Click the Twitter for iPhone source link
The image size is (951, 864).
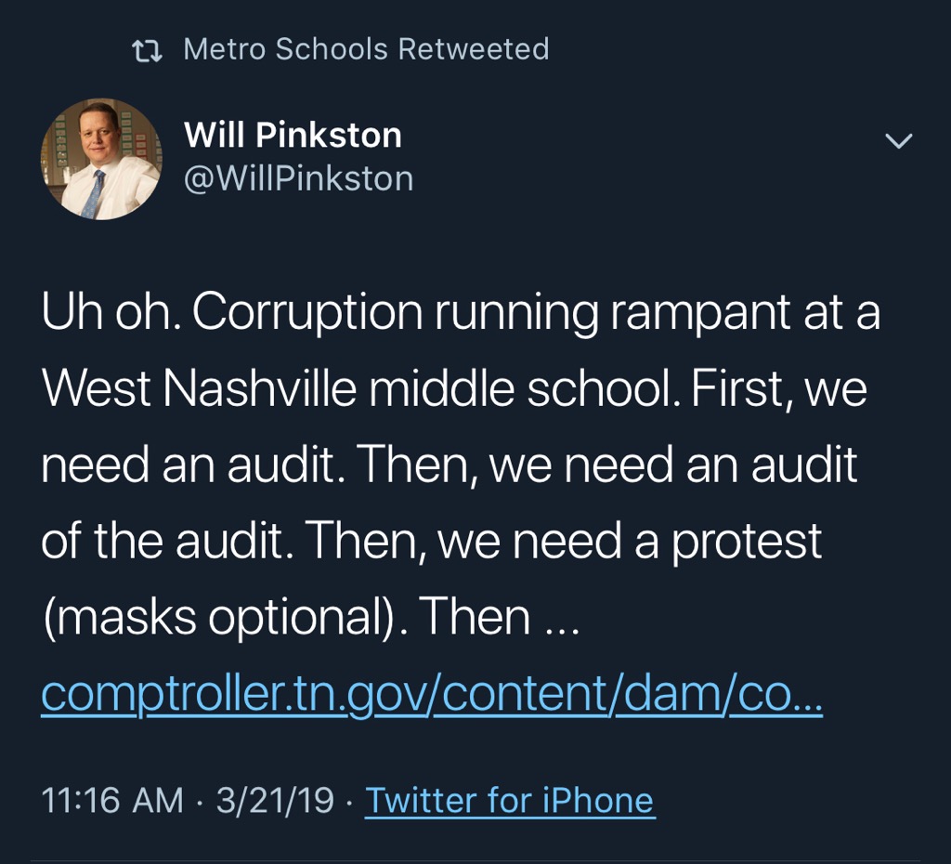click(x=509, y=801)
